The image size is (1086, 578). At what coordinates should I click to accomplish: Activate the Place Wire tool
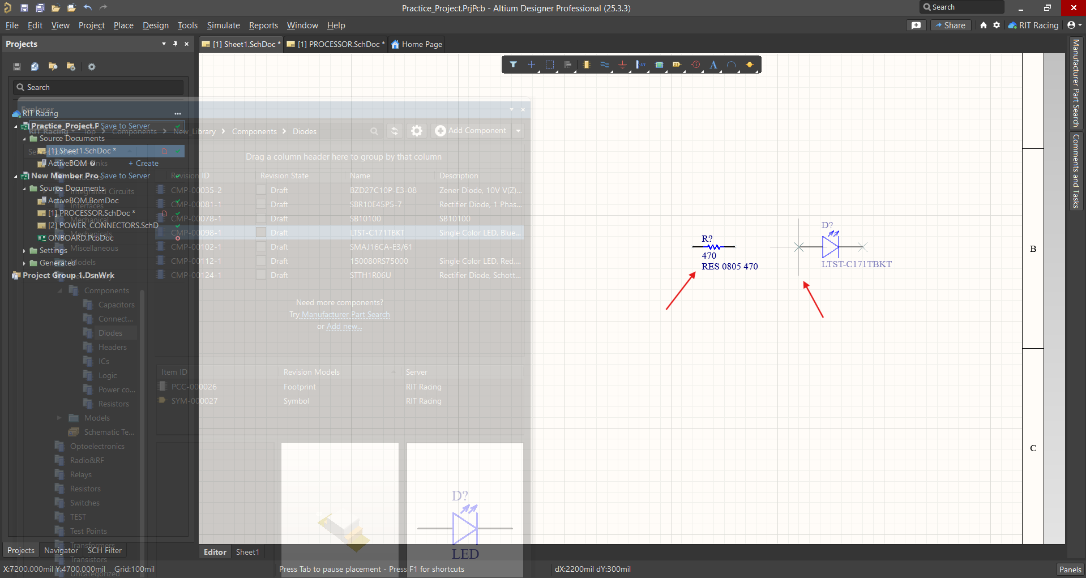(x=604, y=65)
